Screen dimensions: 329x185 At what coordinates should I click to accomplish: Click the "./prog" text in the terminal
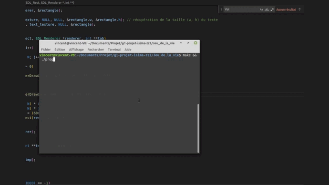pyautogui.click(x=47, y=59)
